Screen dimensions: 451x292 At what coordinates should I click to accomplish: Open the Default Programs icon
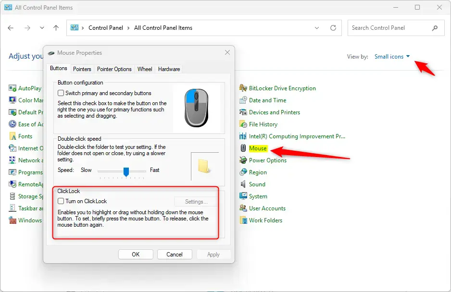click(13, 112)
